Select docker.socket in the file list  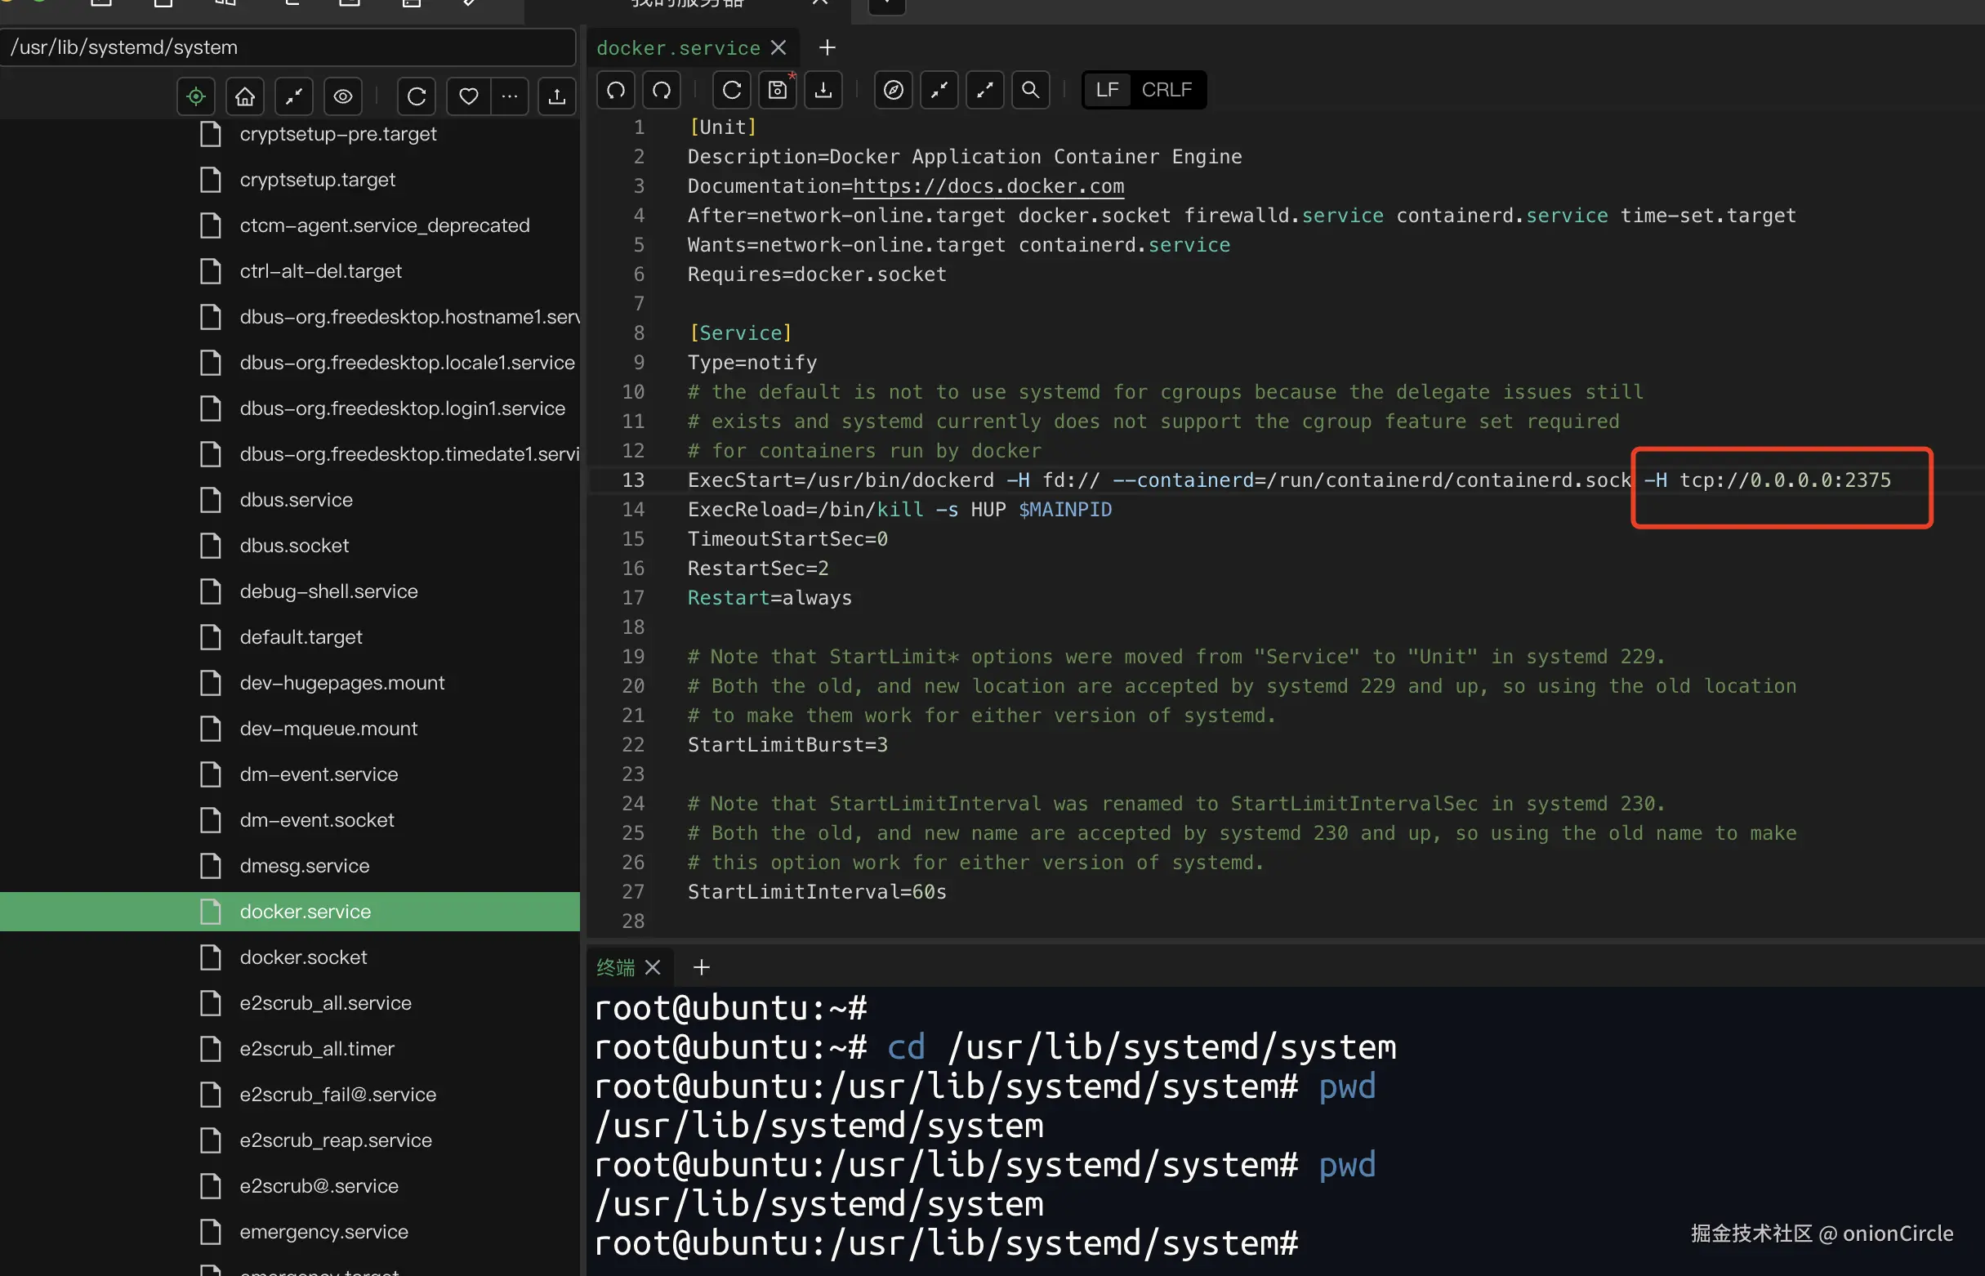(x=303, y=957)
